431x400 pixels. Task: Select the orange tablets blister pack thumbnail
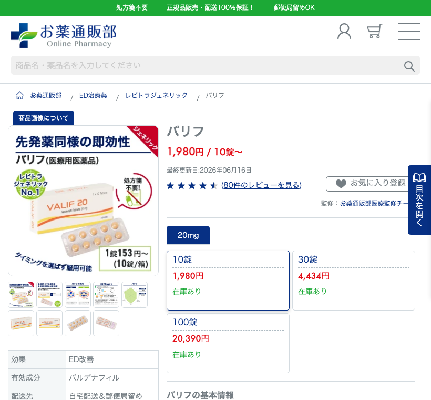coord(78,323)
